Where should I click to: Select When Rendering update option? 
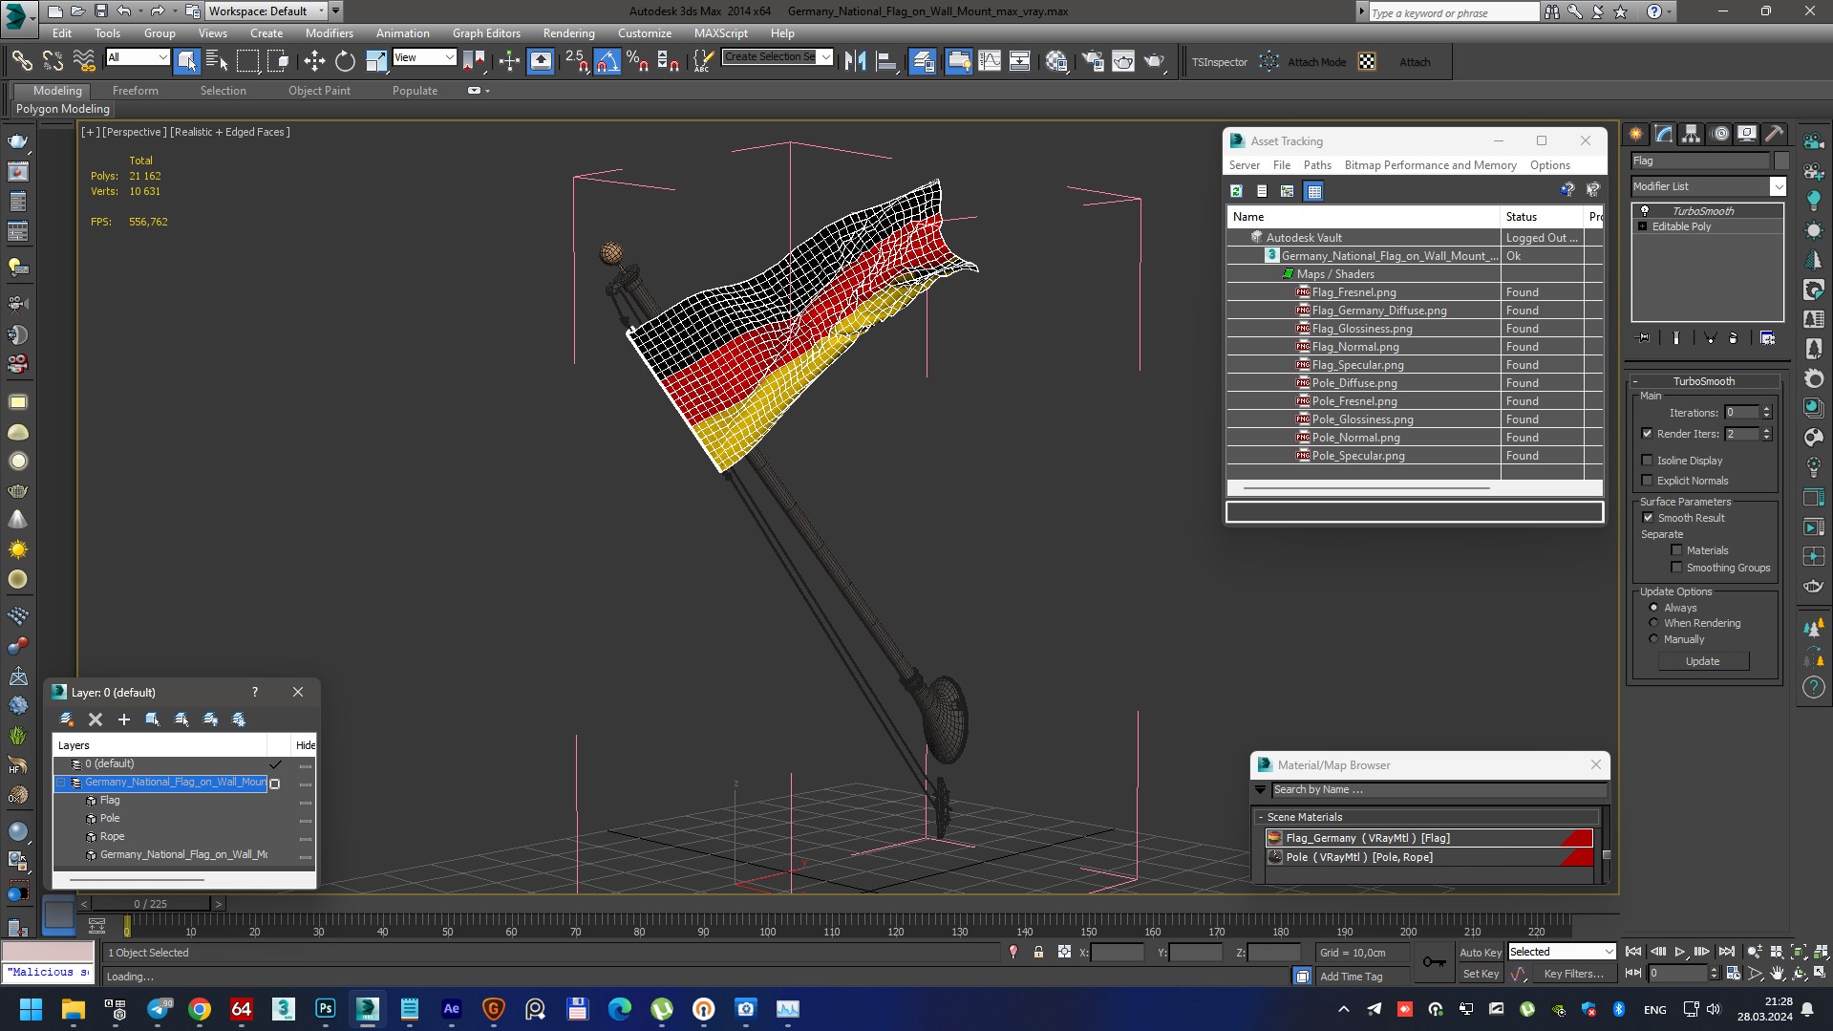(x=1653, y=623)
